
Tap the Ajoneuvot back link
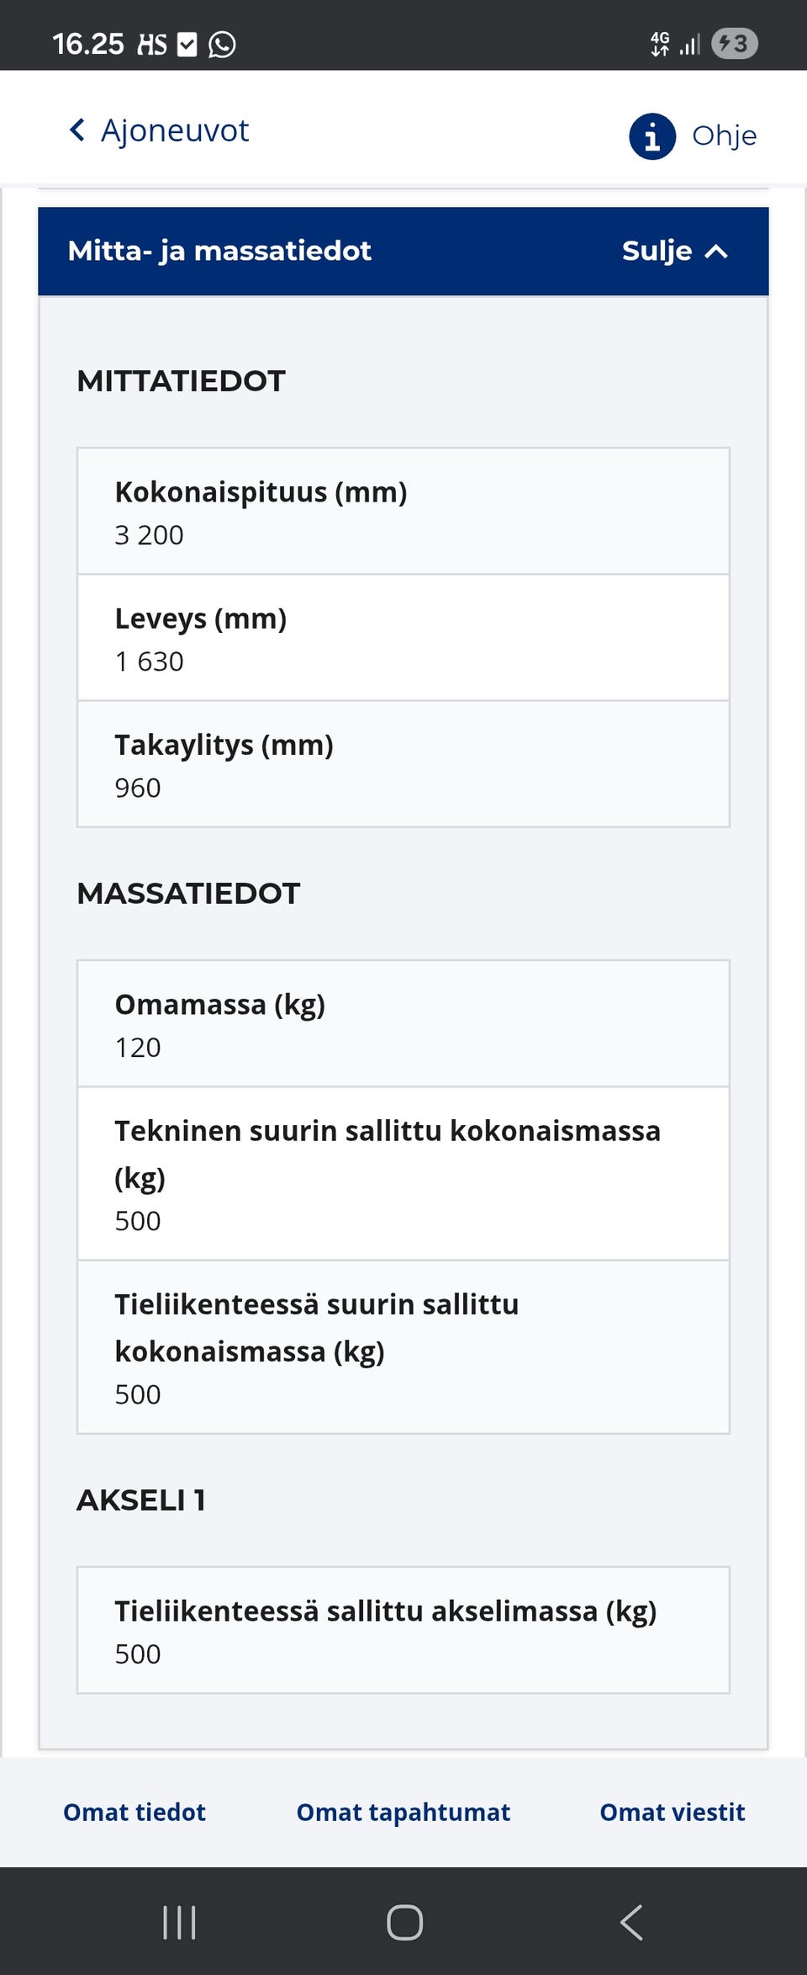175,131
